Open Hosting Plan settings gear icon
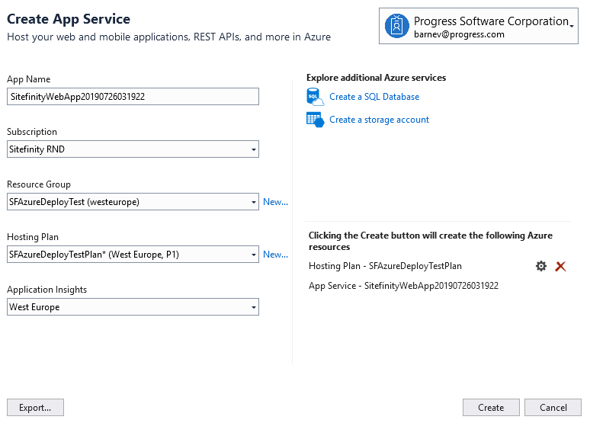This screenshot has height=423, width=590. [541, 266]
